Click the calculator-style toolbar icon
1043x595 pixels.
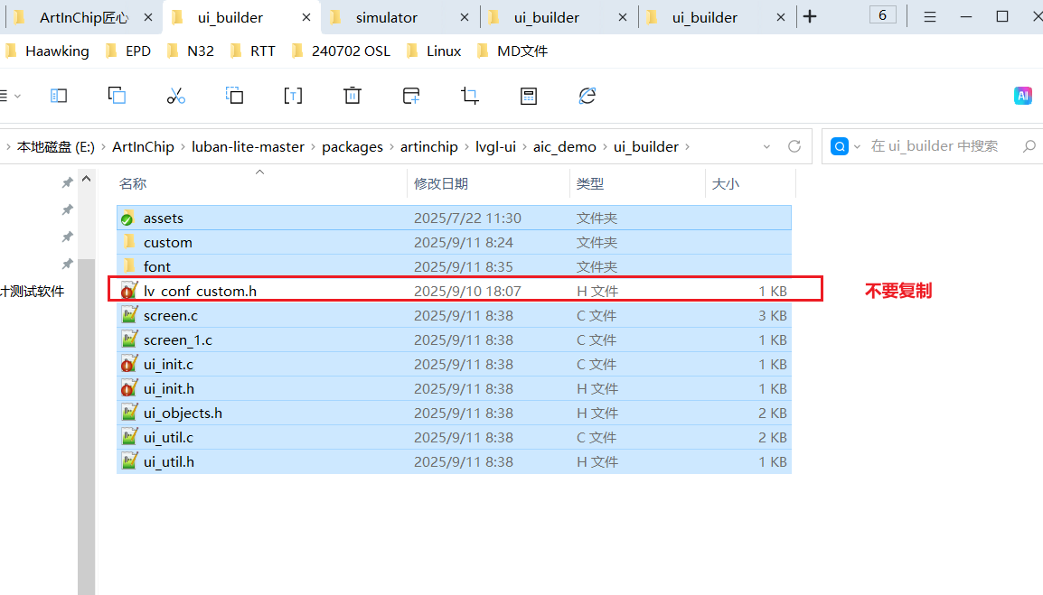tap(528, 96)
